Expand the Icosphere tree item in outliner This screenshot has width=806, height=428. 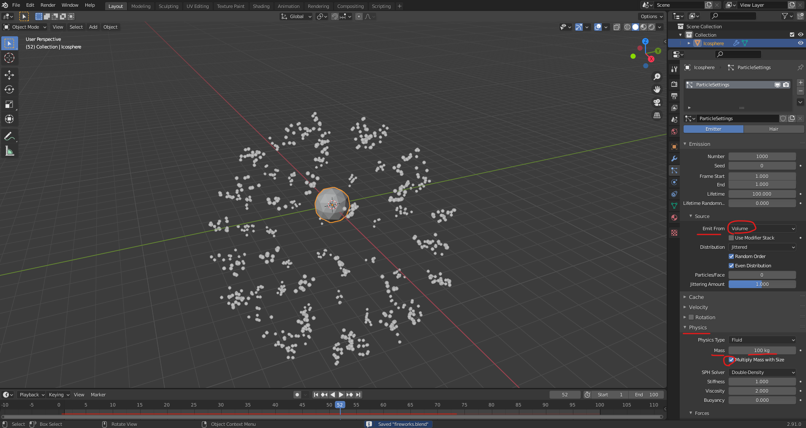(x=689, y=43)
